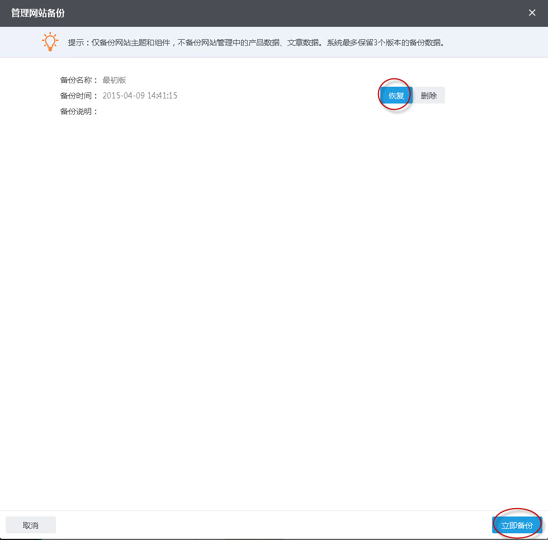Click the backup name value 最初版
The width and height of the screenshot is (548, 540).
114,80
